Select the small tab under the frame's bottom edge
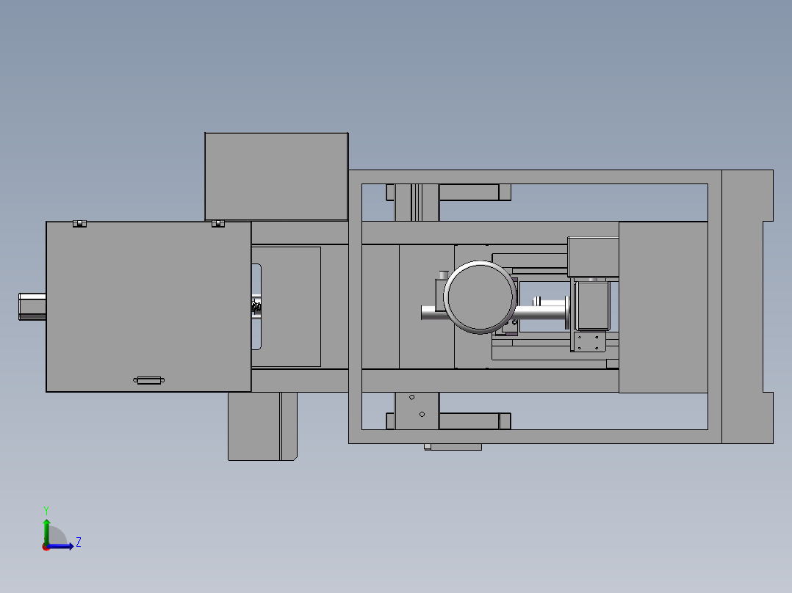Image resolution: width=792 pixels, height=593 pixels. (x=453, y=447)
